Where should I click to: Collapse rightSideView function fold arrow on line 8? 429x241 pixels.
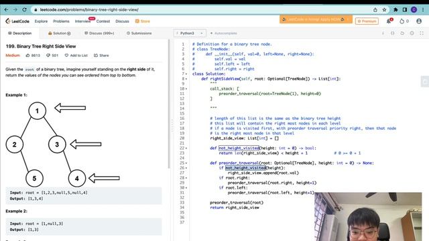(186, 79)
